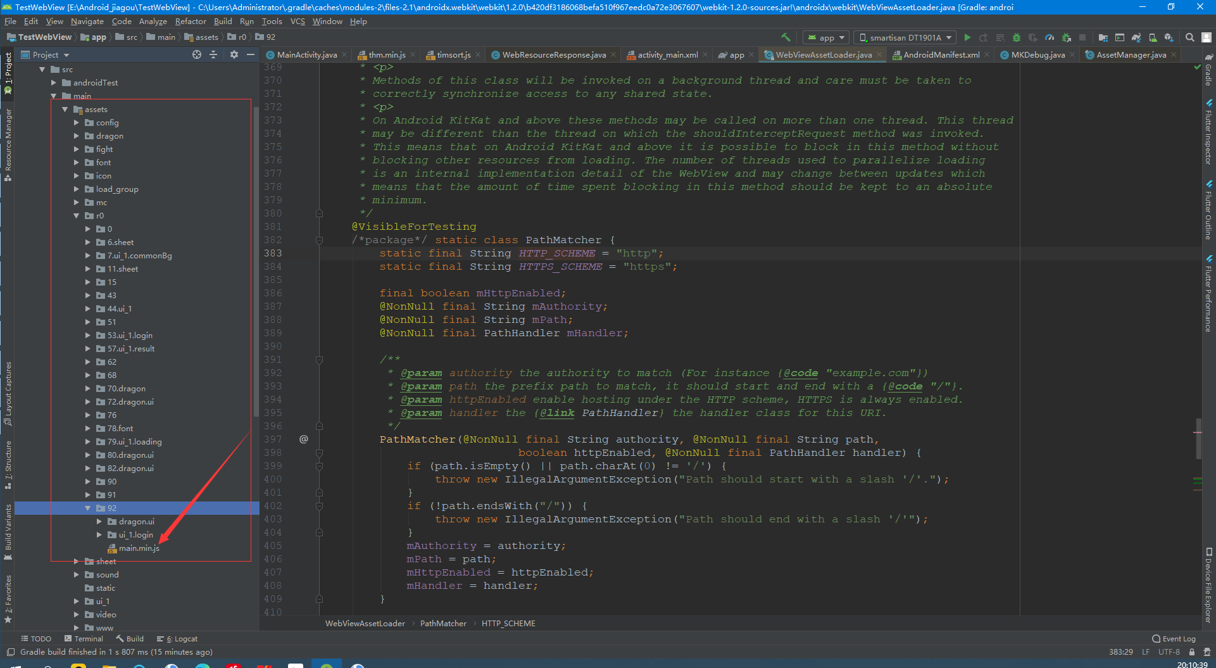Expand the dragon.ui folder under 92
Screen dimensions: 1216x668
click(x=99, y=522)
